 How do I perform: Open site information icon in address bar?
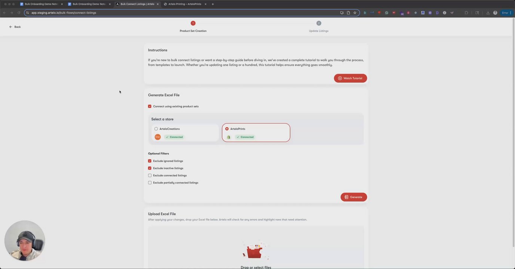click(x=27, y=13)
